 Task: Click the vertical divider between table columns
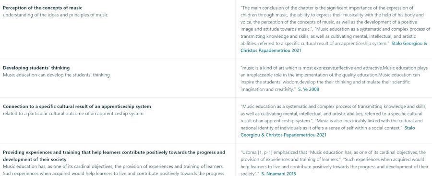[235, 88]
